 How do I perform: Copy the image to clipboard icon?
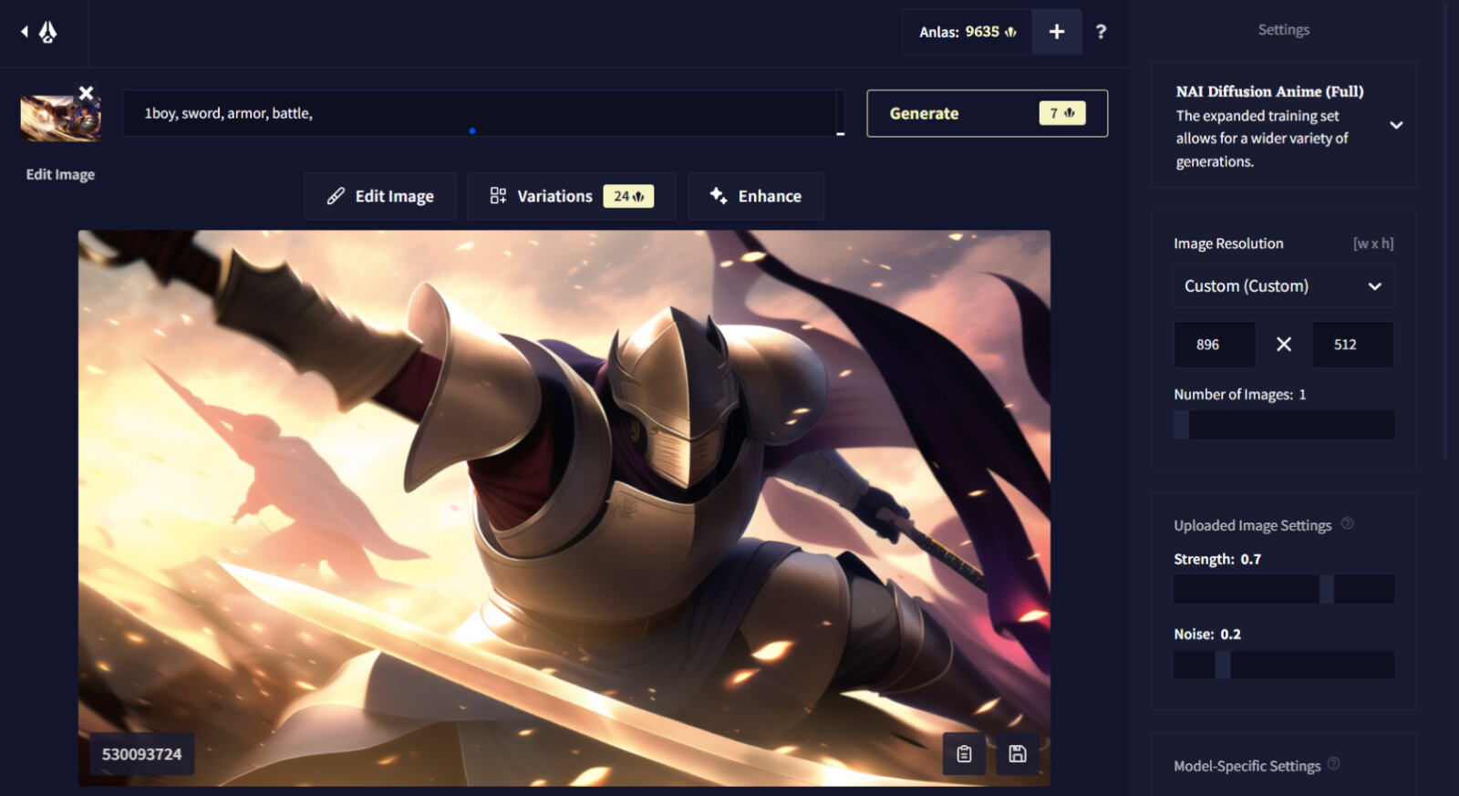pos(964,754)
